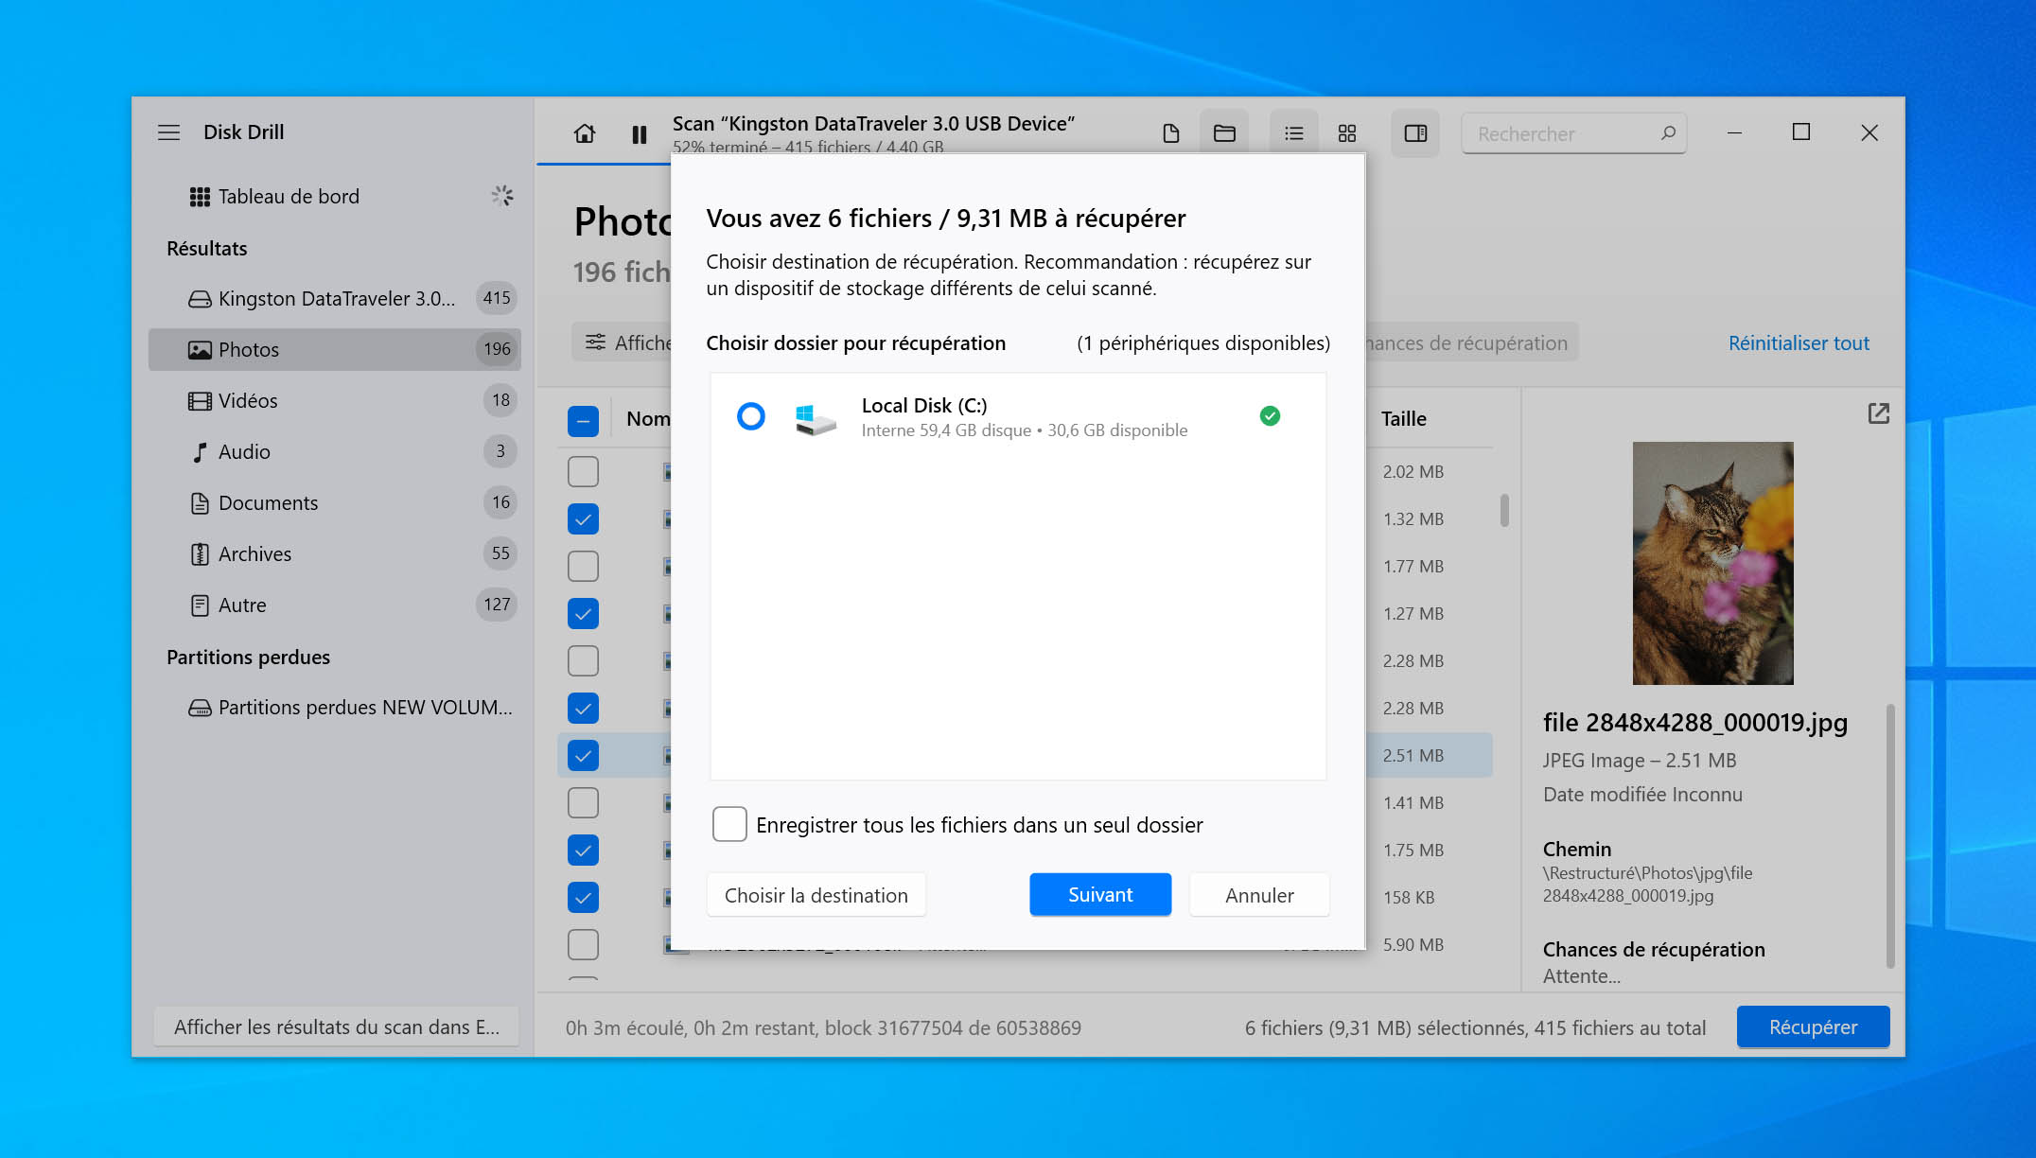Click the Photos picture icon in sidebar

pos(200,350)
